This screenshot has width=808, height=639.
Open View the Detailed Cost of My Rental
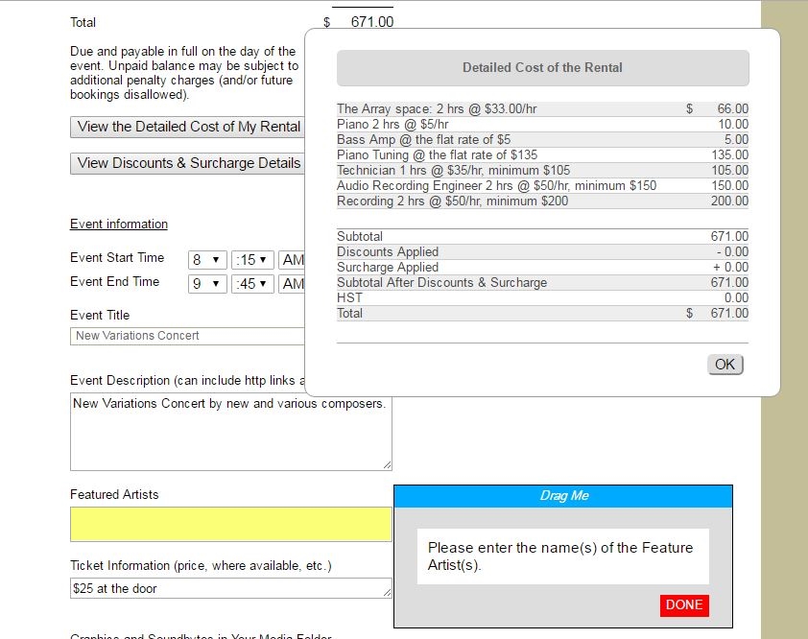[187, 127]
